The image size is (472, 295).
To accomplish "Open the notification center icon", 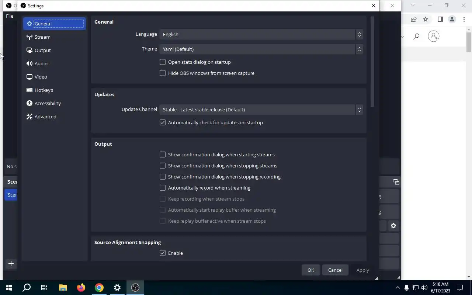I will (x=460, y=288).
